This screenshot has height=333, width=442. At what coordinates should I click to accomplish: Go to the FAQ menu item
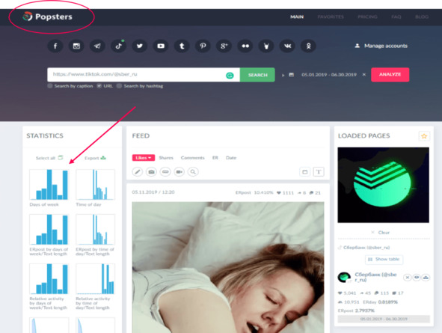396,17
